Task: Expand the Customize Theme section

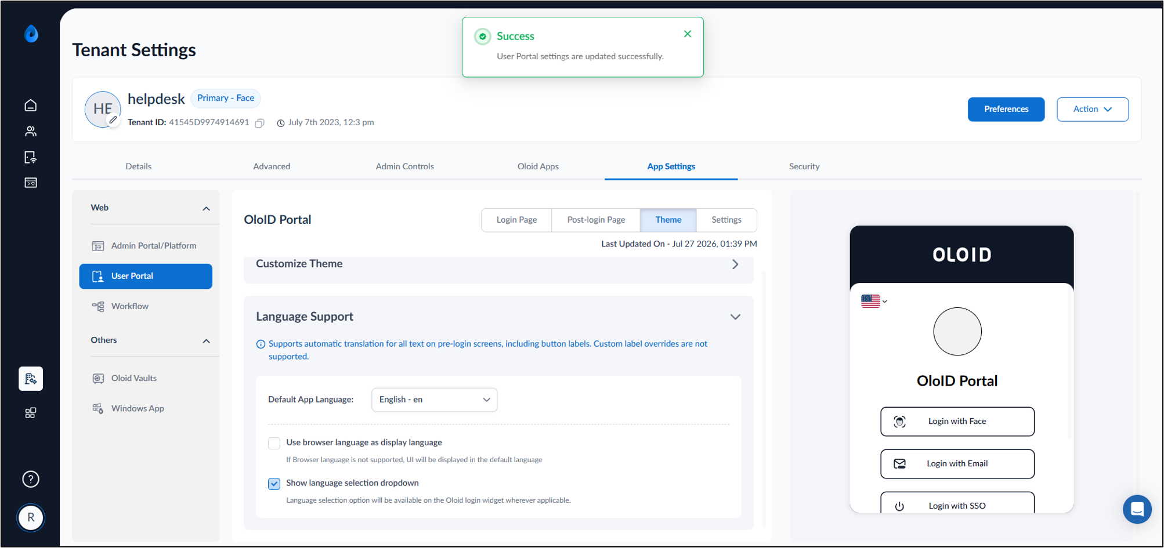Action: 735,264
